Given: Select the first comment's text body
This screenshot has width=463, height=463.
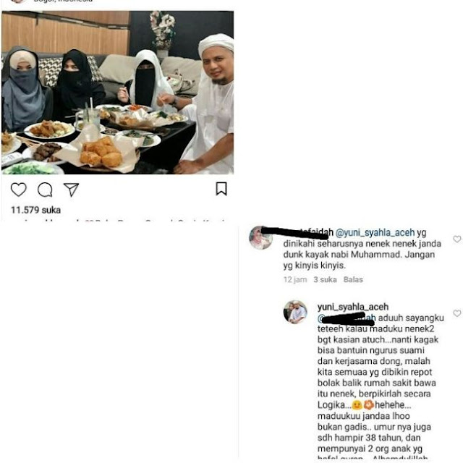Looking at the screenshot, I should click(x=362, y=249).
